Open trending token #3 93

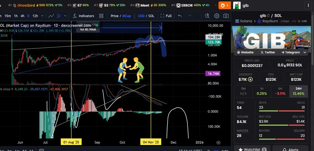click(110, 5)
